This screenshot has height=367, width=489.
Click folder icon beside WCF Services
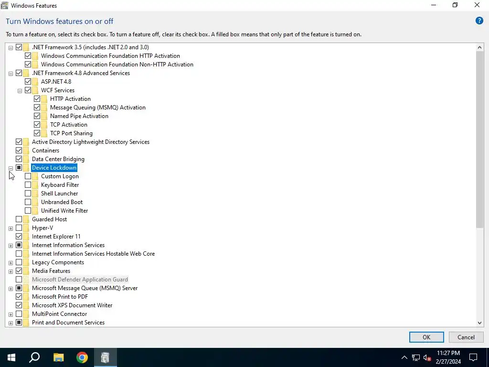pos(35,90)
